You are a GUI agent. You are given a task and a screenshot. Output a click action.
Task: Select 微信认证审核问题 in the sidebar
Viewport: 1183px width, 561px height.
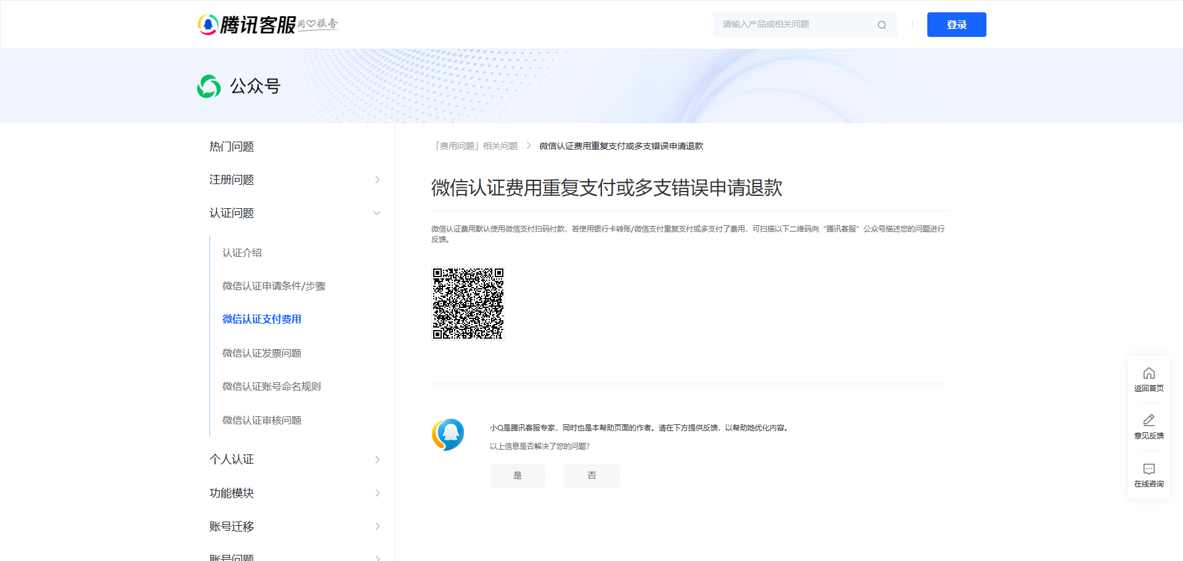click(x=262, y=420)
